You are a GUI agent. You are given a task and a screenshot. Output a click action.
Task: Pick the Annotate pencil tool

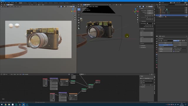coord(79,26)
